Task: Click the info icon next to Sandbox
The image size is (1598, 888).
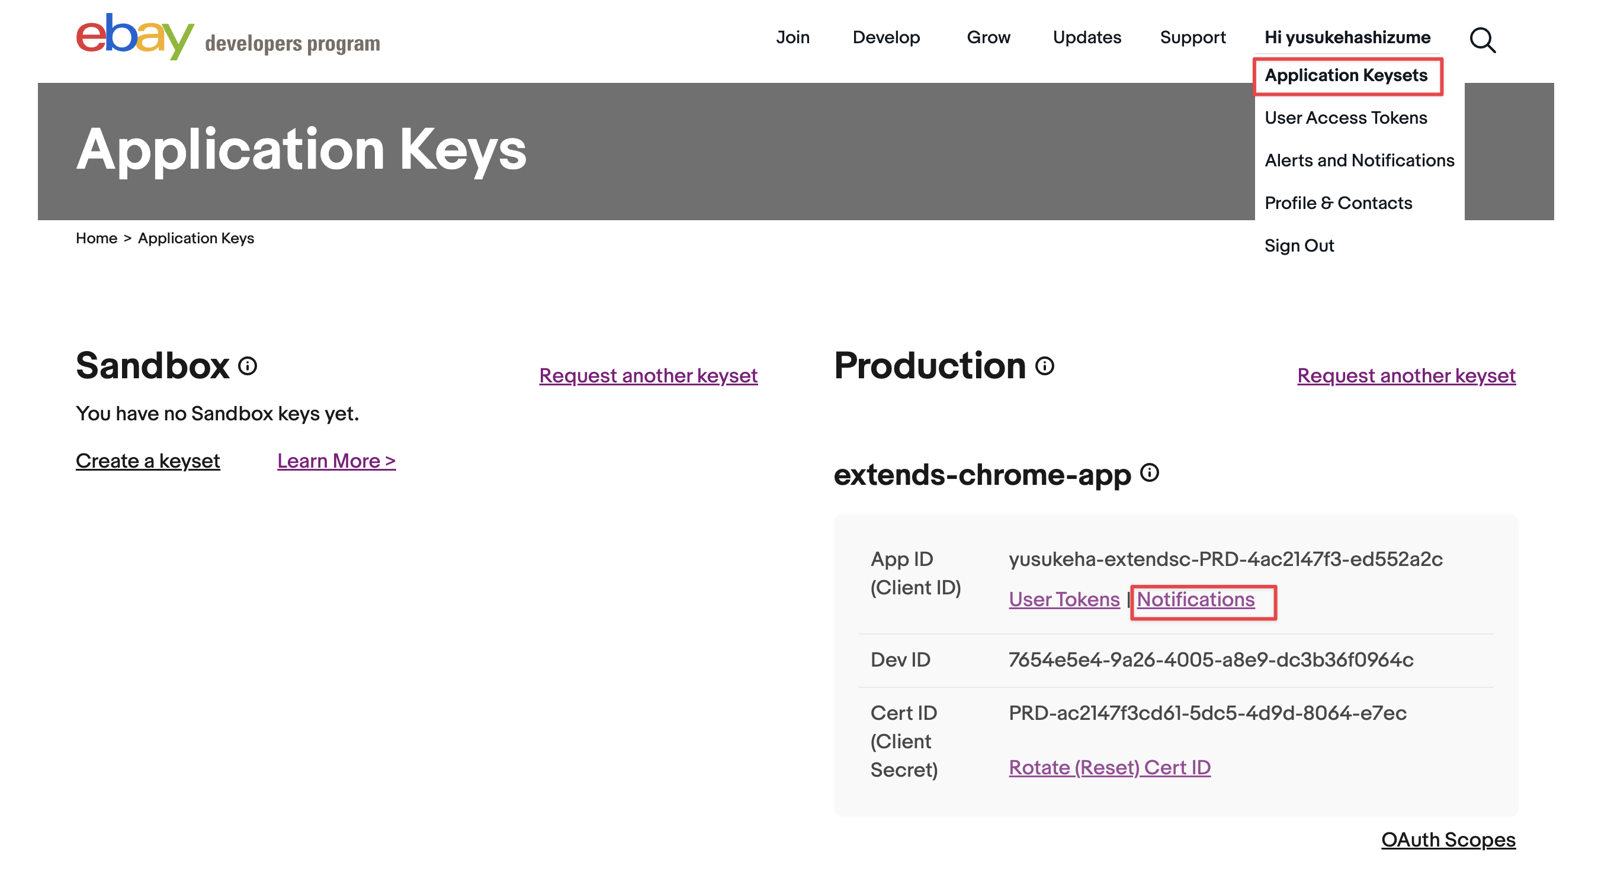Action: coord(248,366)
